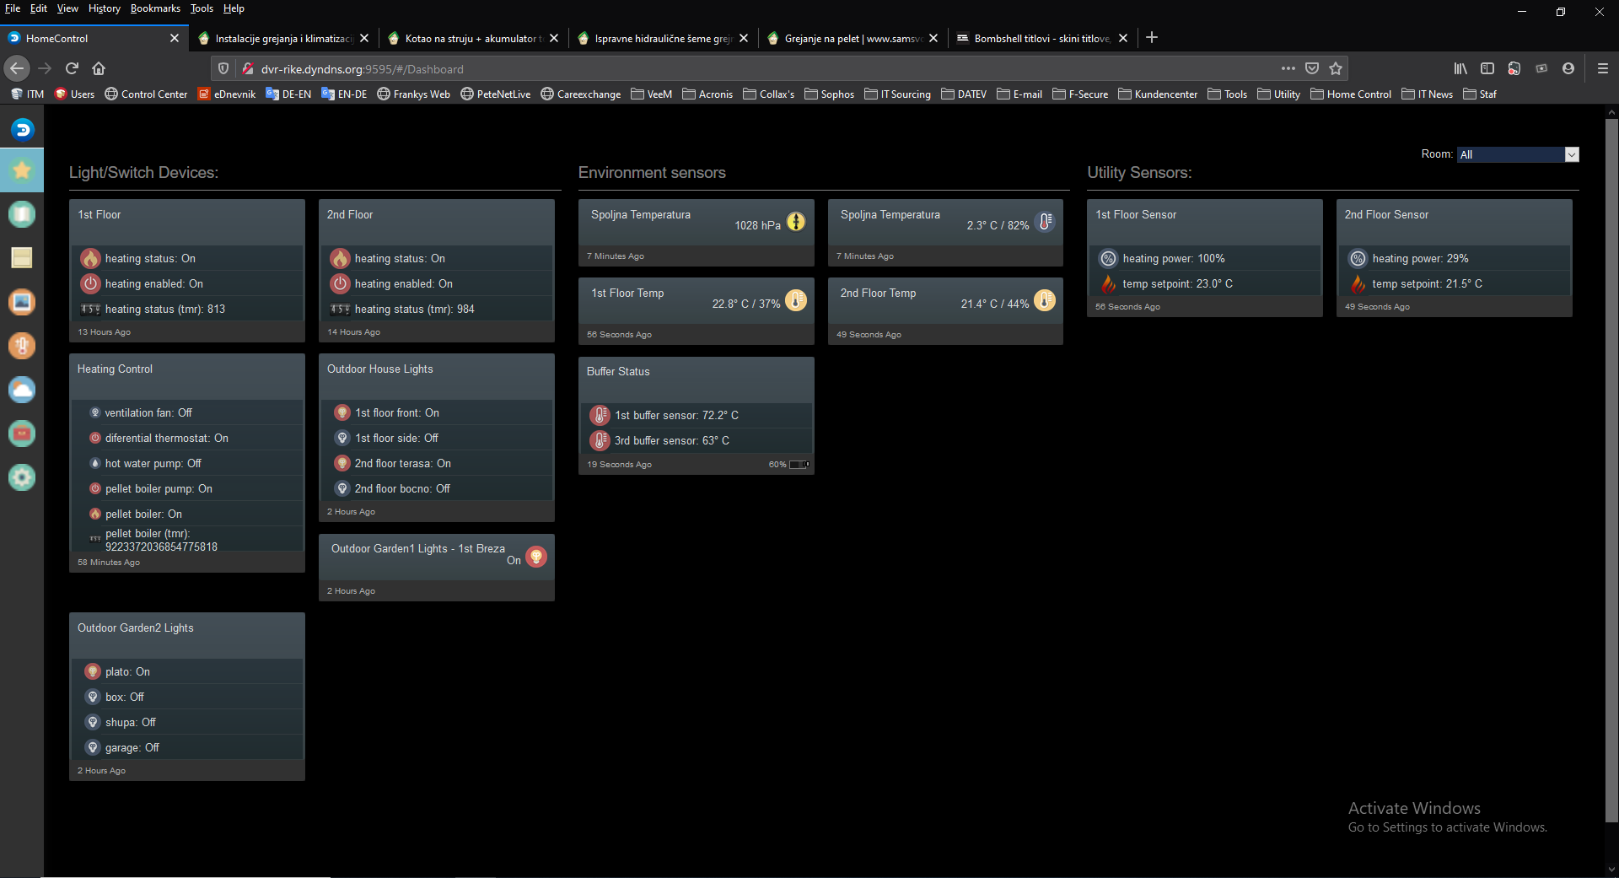The height and width of the screenshot is (878, 1619).
Task: Click the reload page button
Action: (72, 69)
